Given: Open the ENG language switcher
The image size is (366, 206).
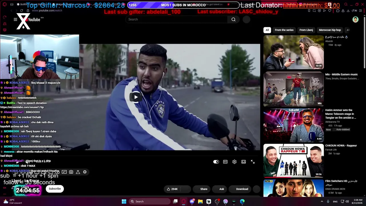Looking at the screenshot, I should click(x=335, y=201).
